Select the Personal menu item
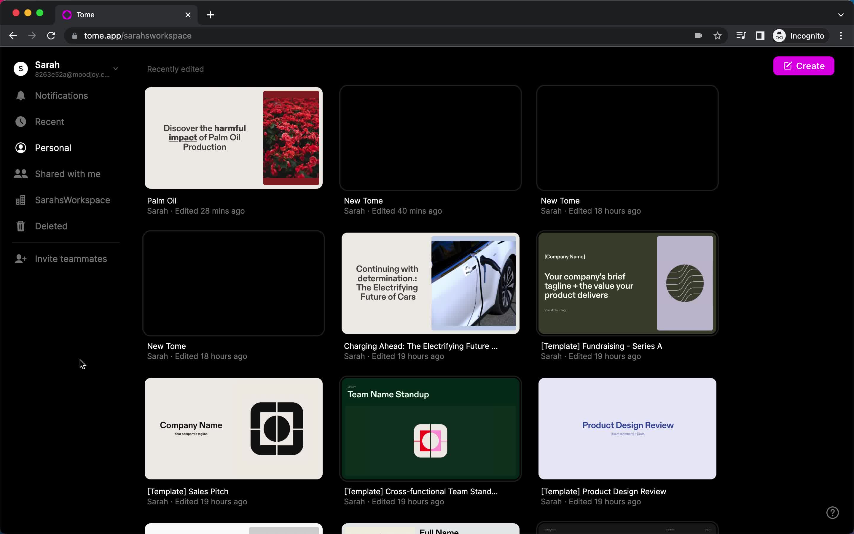The width and height of the screenshot is (854, 534). pyautogui.click(x=53, y=148)
